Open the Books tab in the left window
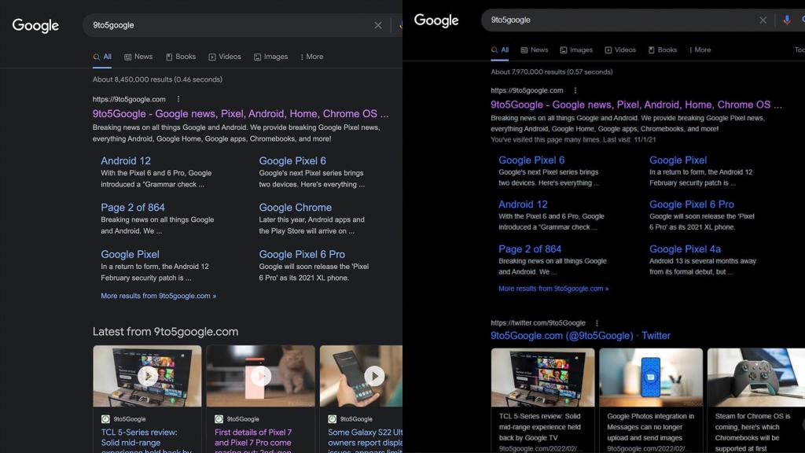This screenshot has height=453, width=805. click(181, 57)
